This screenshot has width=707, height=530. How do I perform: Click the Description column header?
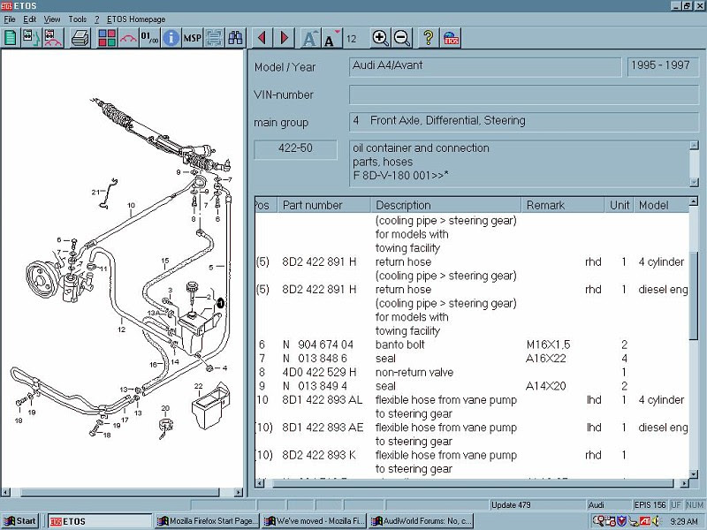pyautogui.click(x=445, y=205)
